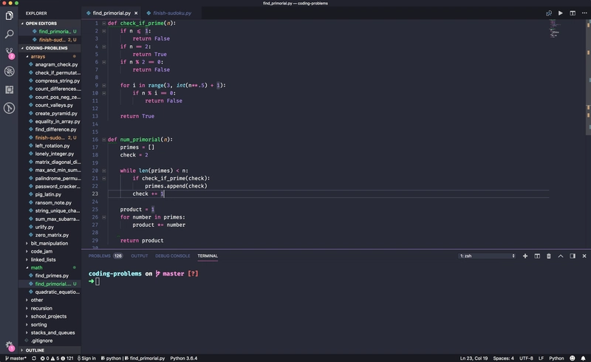The image size is (591, 362).
Task: Close the find_primorial.py tab
Action: click(x=136, y=13)
